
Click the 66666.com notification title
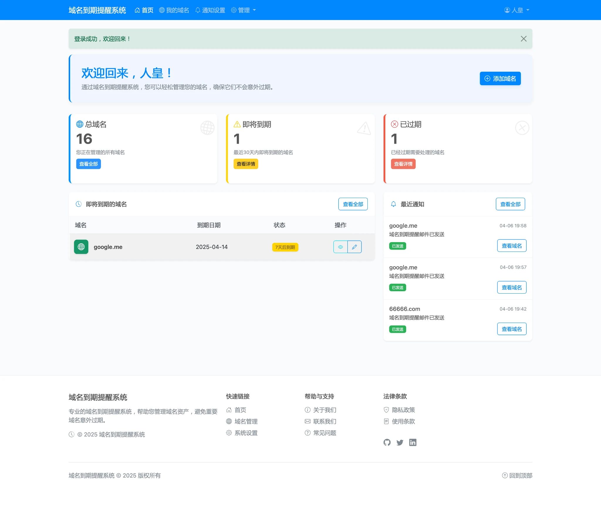[x=405, y=309]
